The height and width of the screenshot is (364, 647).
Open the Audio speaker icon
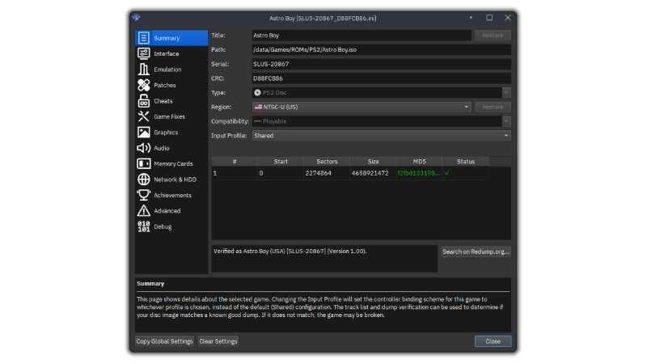(144, 148)
